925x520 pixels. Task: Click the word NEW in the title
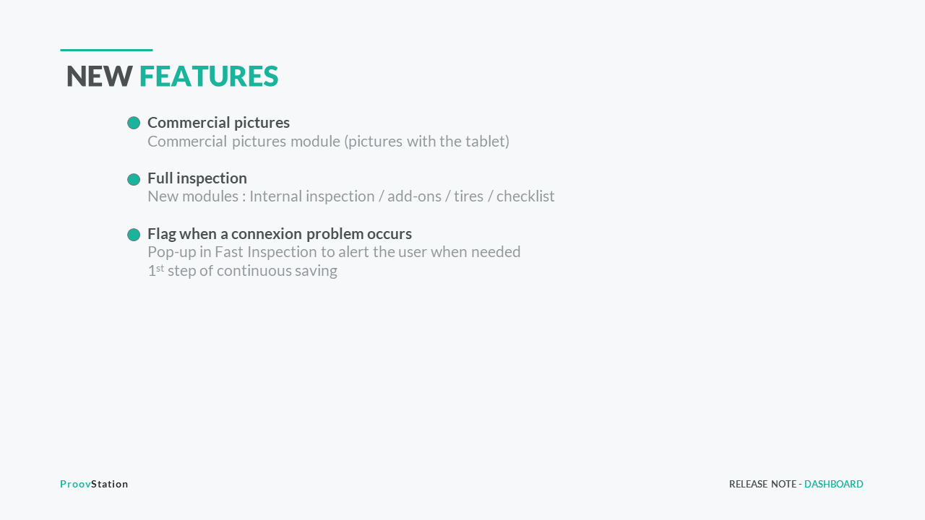coord(100,76)
